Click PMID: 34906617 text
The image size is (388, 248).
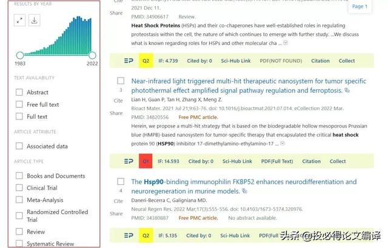click(x=150, y=17)
